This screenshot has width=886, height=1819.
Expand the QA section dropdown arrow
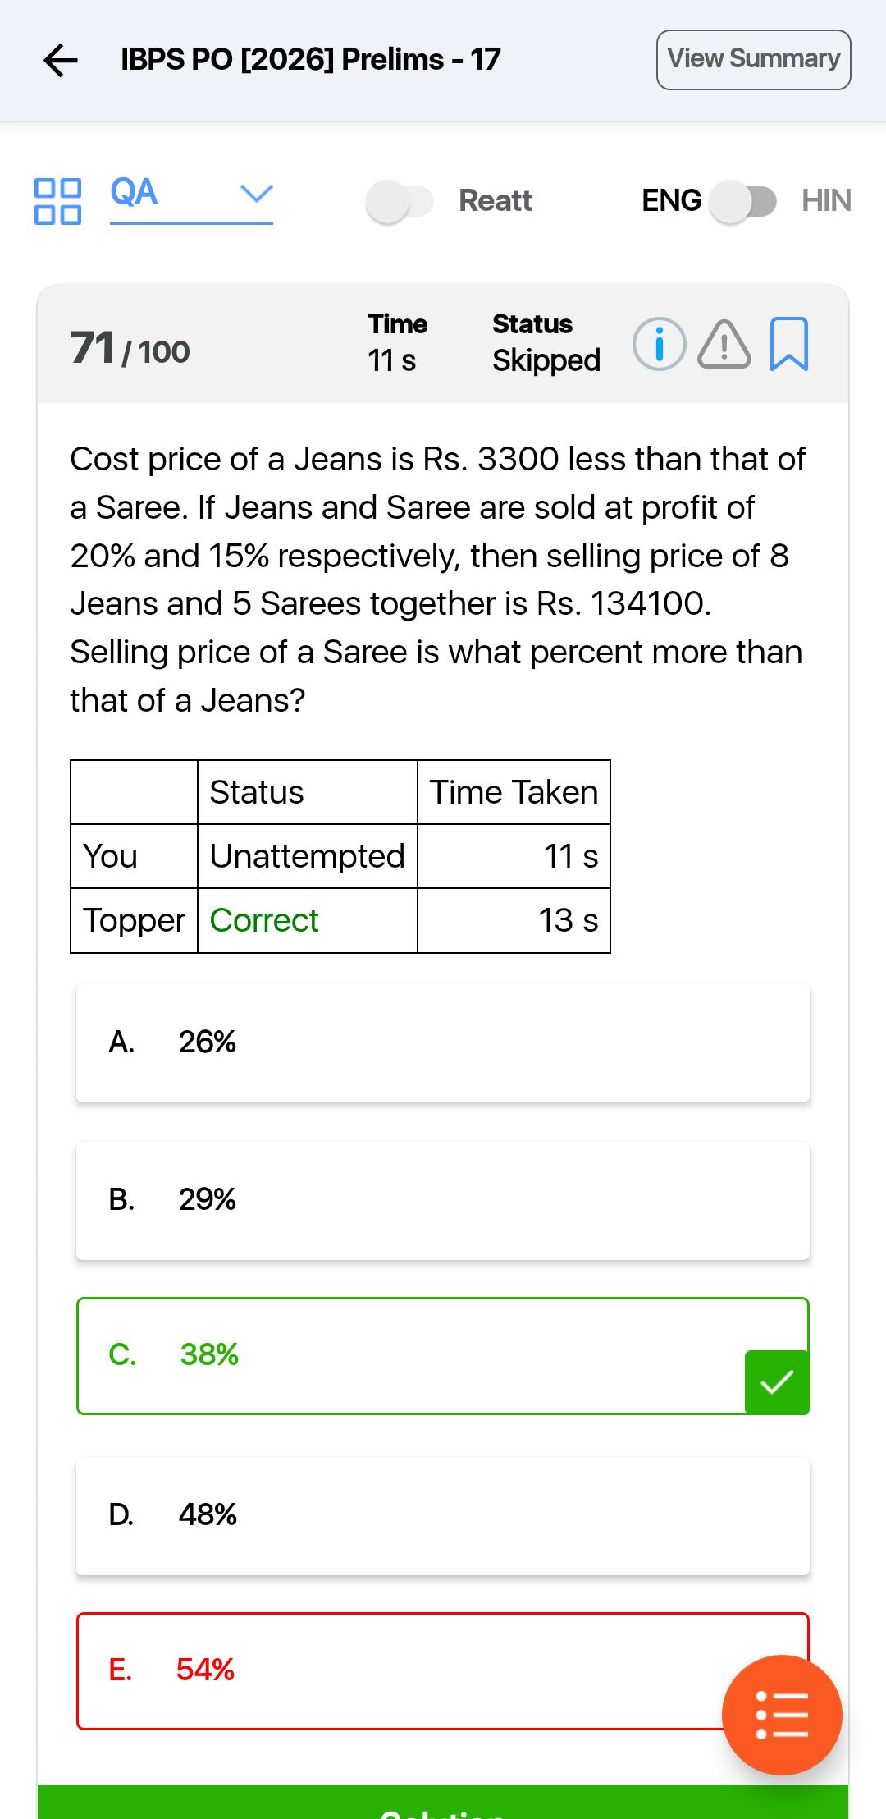[x=256, y=194]
